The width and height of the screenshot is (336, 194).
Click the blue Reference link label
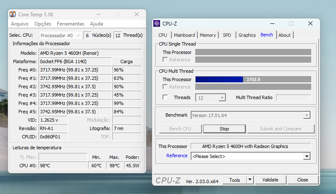pyautogui.click(x=177, y=156)
